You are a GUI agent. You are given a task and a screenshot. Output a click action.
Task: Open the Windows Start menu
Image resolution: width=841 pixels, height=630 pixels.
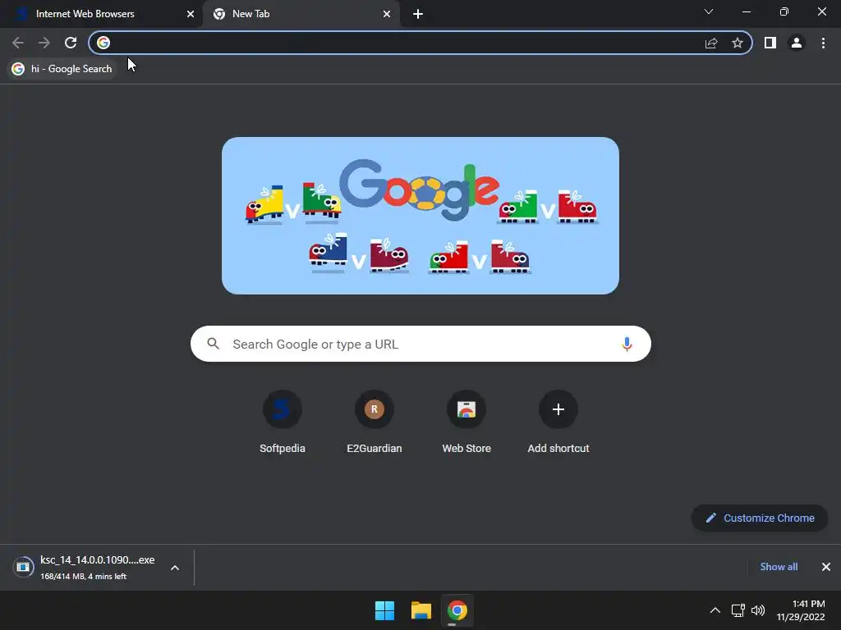[384, 610]
